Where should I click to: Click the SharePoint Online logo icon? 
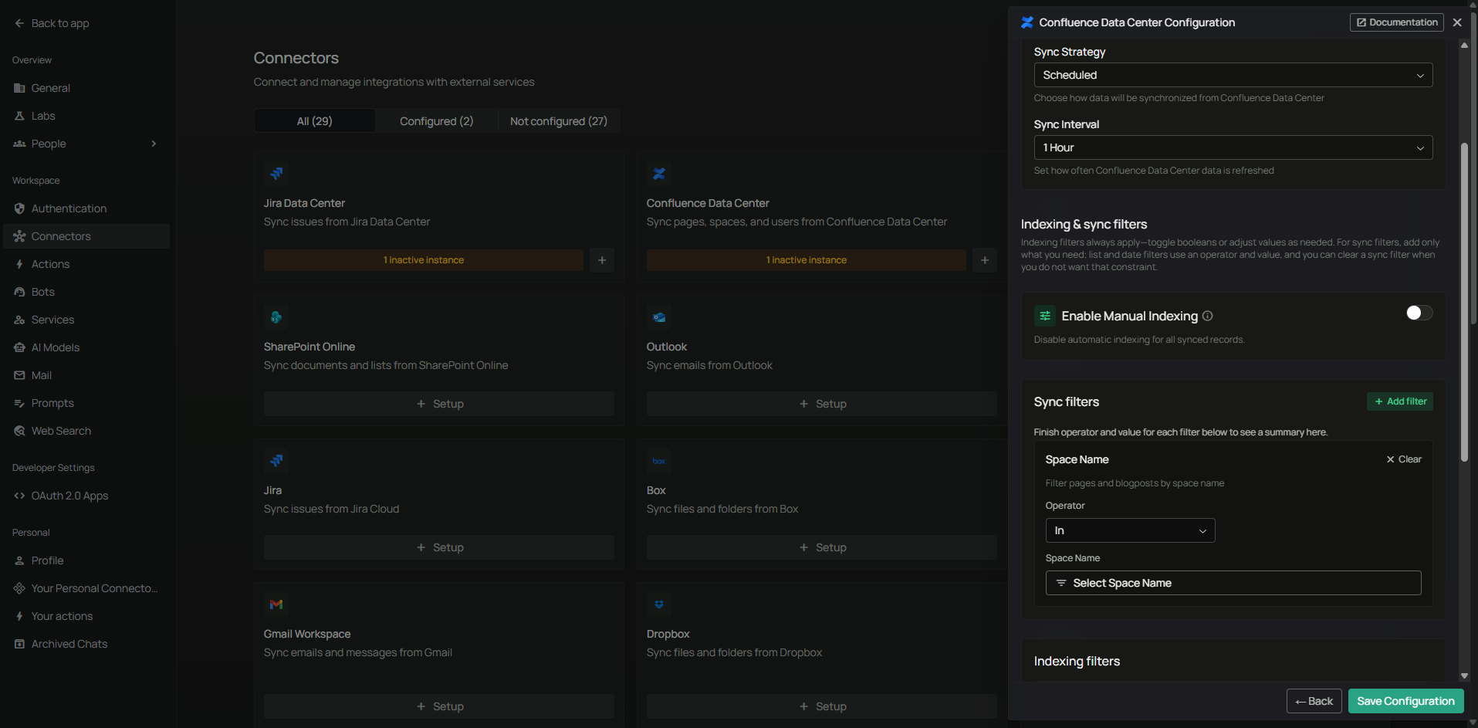tap(276, 317)
